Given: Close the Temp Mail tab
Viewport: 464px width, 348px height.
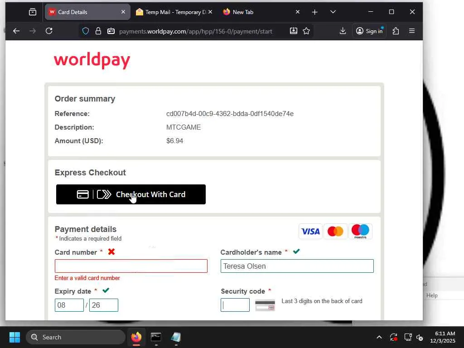Looking at the screenshot, I should (x=210, y=12).
